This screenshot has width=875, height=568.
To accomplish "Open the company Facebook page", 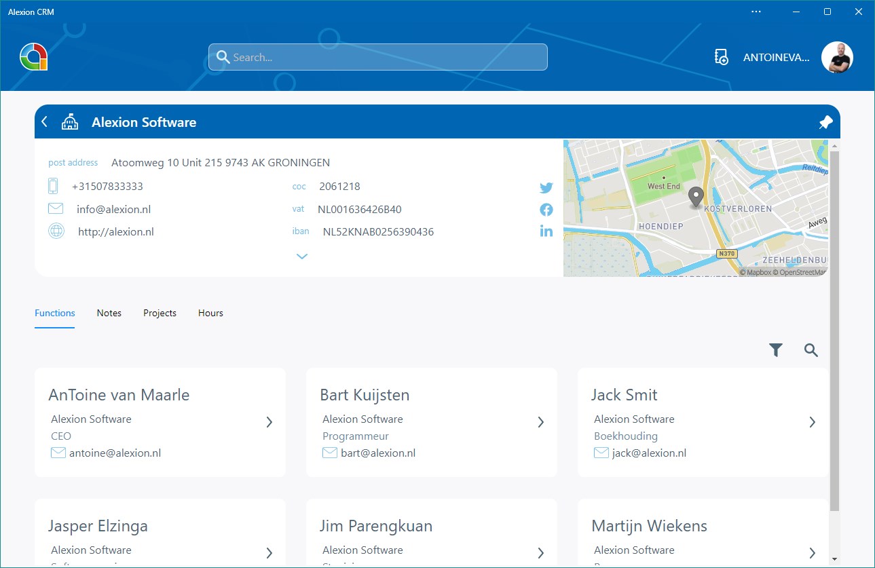I will [546, 210].
